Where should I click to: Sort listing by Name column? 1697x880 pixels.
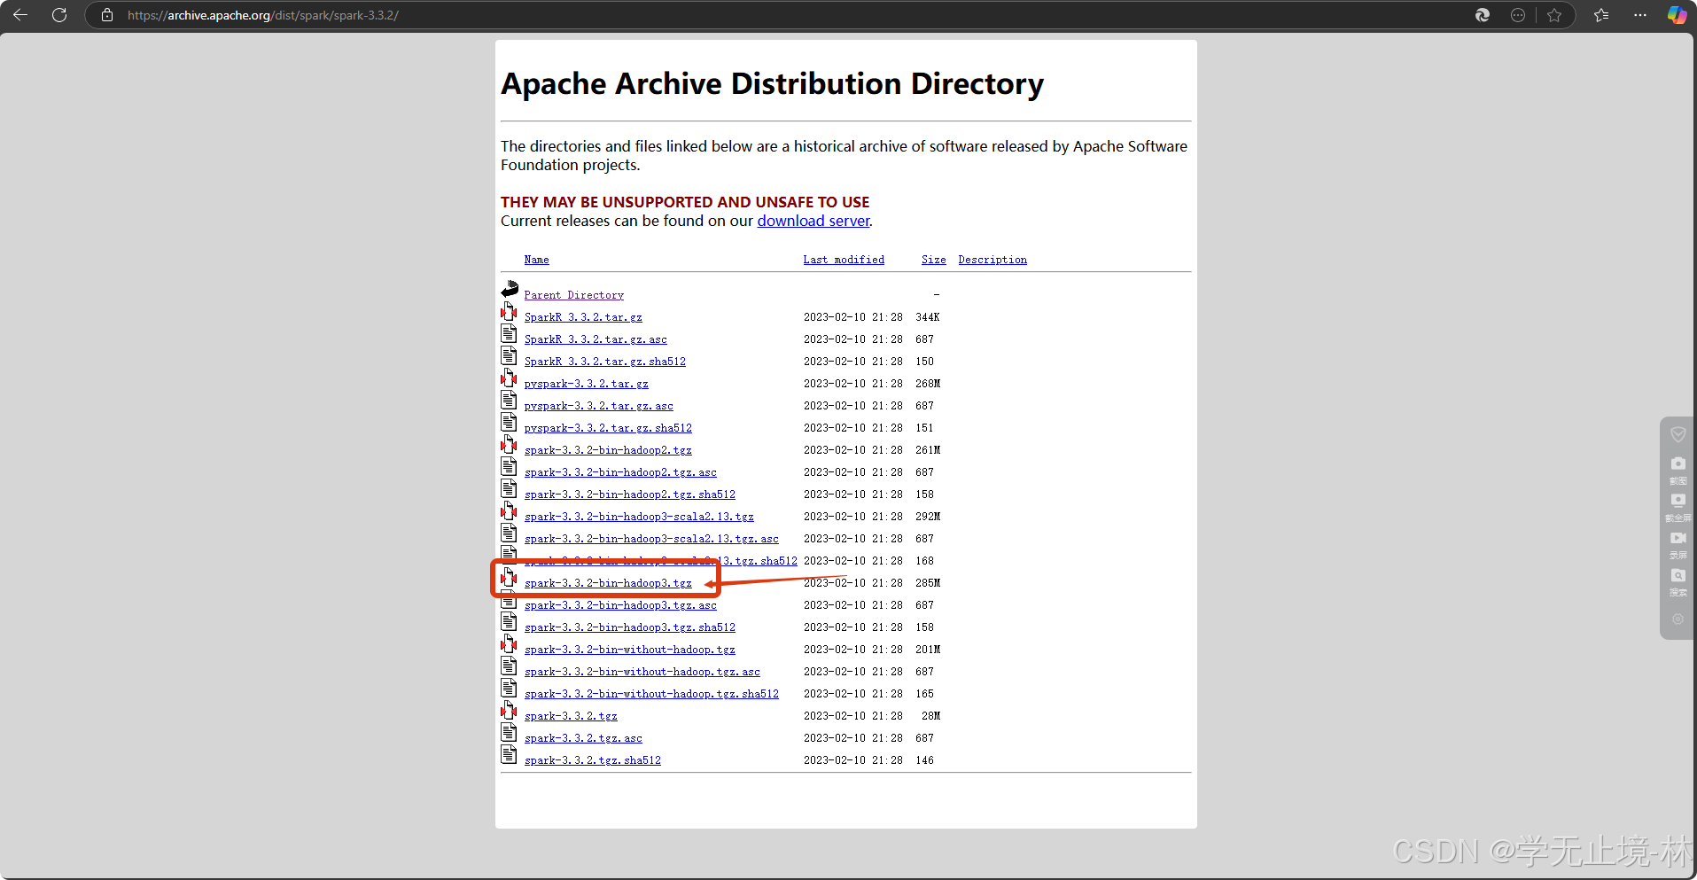click(536, 260)
